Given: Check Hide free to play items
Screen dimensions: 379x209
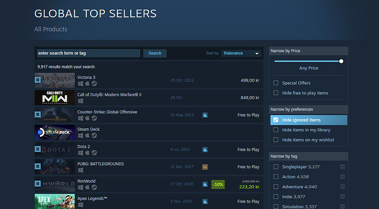Looking at the screenshot, I should pos(276,92).
